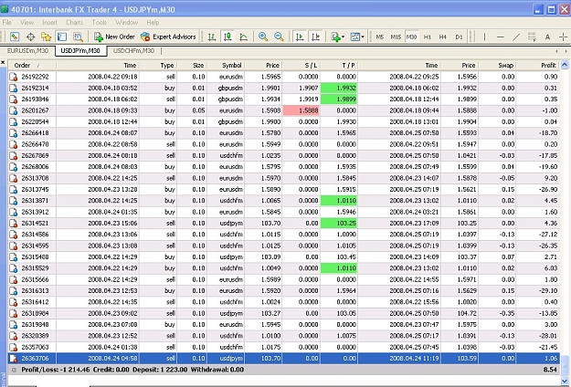The width and height of the screenshot is (571, 387).
Task: Select the M5 timeframe
Action: (380, 37)
